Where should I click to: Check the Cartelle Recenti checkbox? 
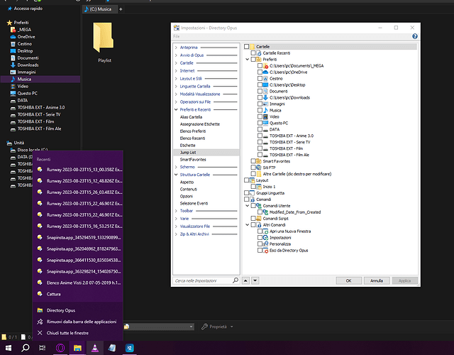click(253, 53)
